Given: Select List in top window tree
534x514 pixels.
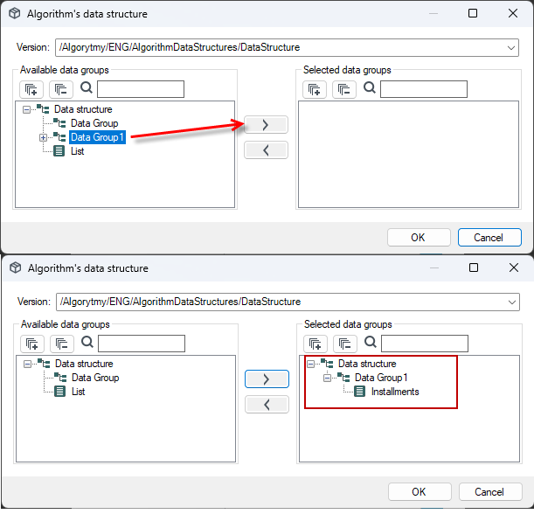Looking at the screenshot, I should click(77, 151).
